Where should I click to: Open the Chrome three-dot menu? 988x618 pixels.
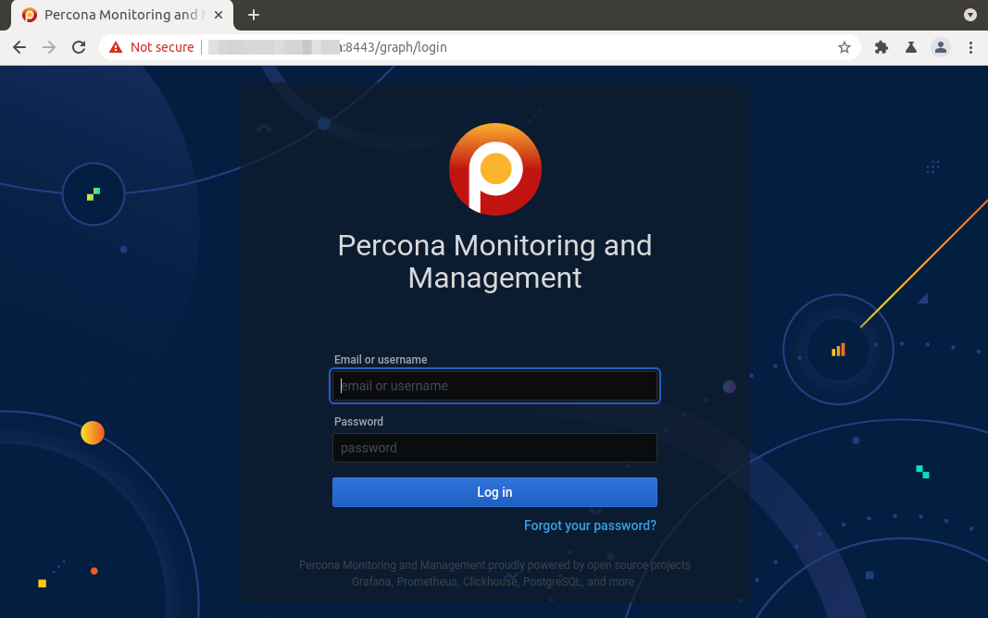[970, 47]
